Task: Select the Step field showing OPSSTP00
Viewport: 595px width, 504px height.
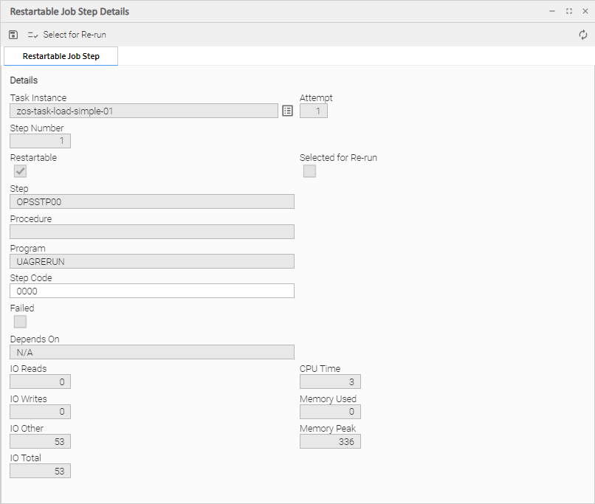Action: [152, 201]
